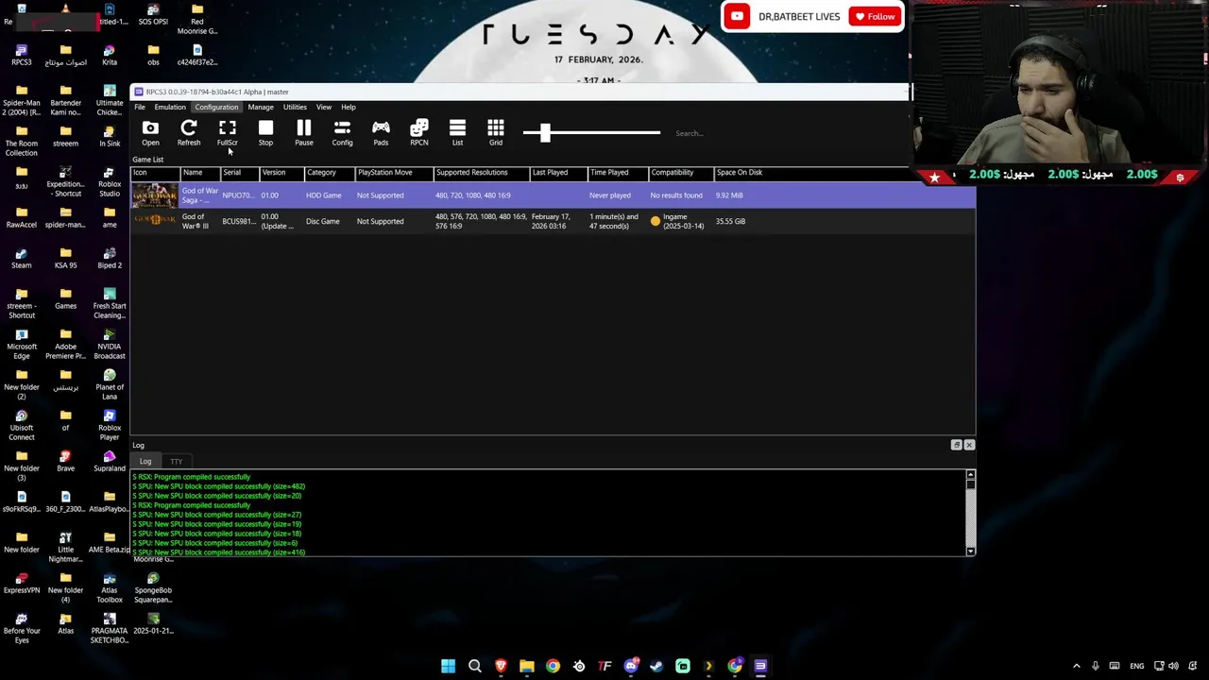The height and width of the screenshot is (680, 1209).
Task: Open the Steam desktop shortcut
Action: (x=22, y=258)
